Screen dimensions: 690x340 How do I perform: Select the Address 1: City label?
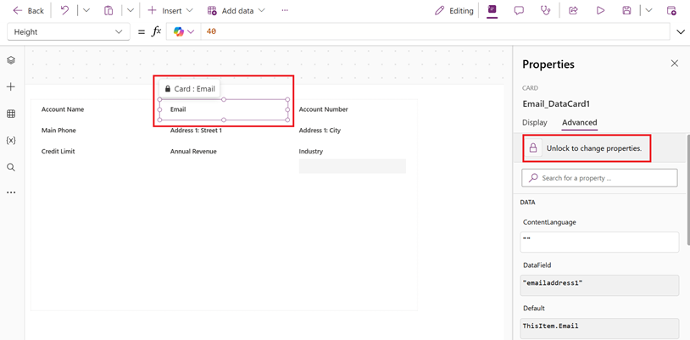320,131
